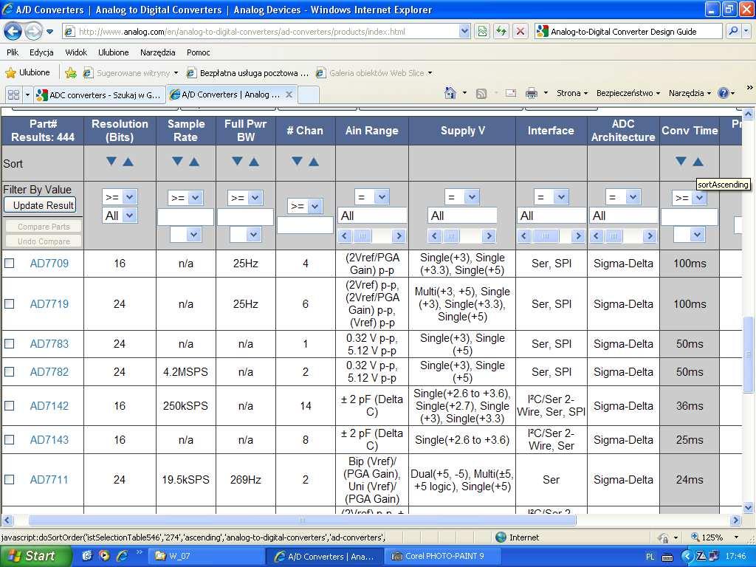Open Ain Range operator = dropdown
Image resolution: width=756 pixels, height=567 pixels.
372,196
